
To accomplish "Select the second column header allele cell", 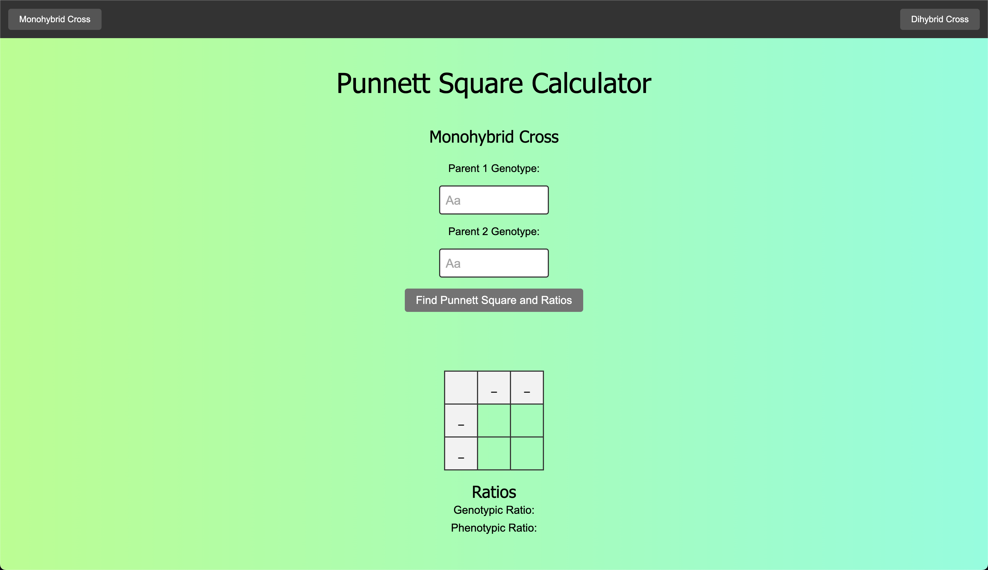I will point(527,388).
